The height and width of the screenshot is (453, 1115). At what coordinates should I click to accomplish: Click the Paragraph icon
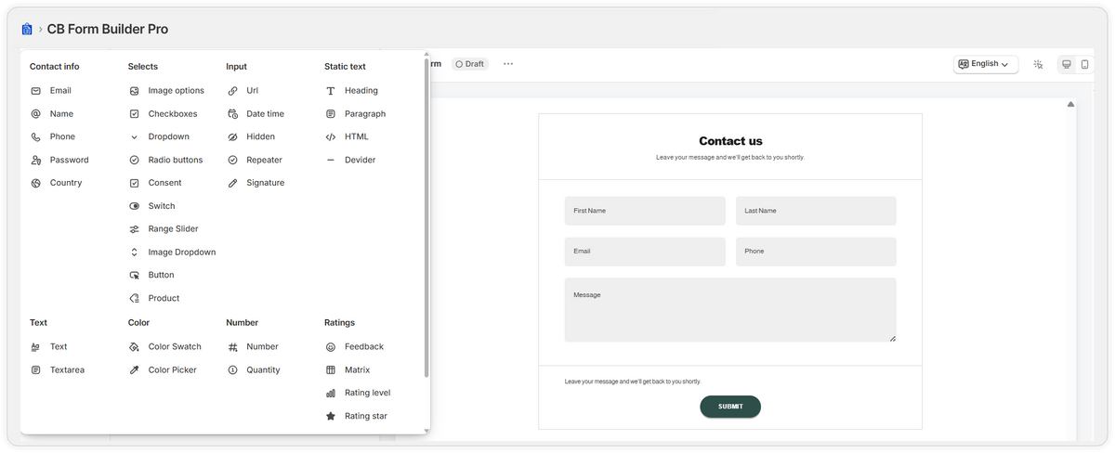(x=331, y=114)
